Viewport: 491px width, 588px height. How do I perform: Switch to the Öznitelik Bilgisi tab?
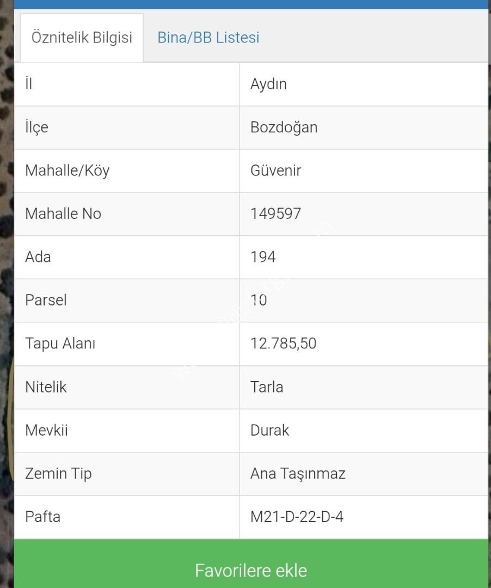[x=82, y=38]
